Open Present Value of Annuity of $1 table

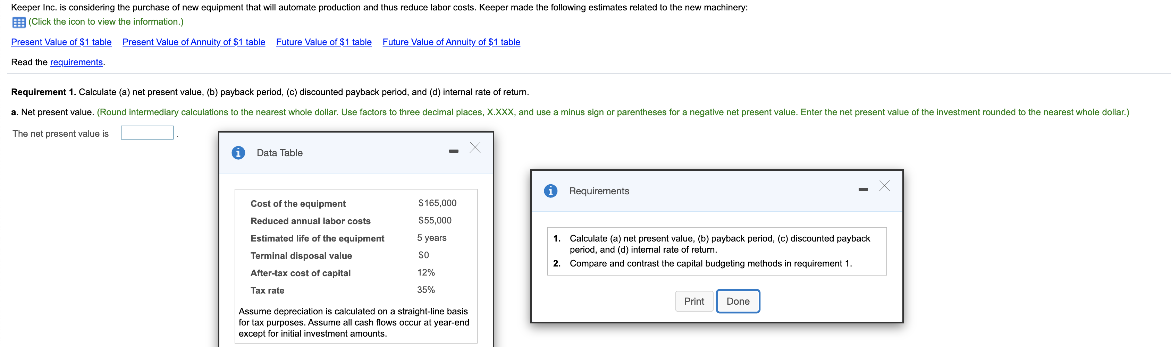[x=194, y=42]
